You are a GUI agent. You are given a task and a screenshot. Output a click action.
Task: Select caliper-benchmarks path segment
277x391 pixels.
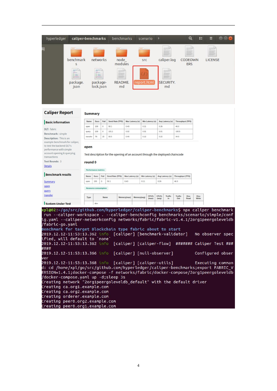tap(89, 39)
